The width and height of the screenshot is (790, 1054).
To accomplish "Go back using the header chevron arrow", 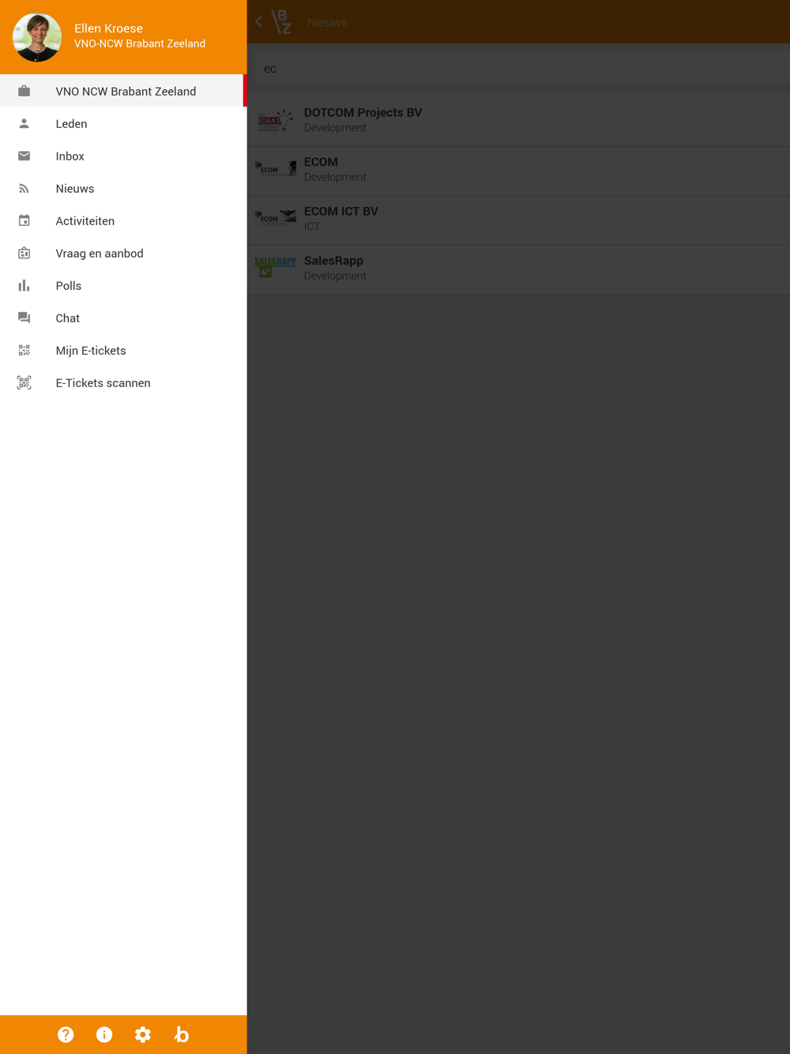I will pos(258,22).
